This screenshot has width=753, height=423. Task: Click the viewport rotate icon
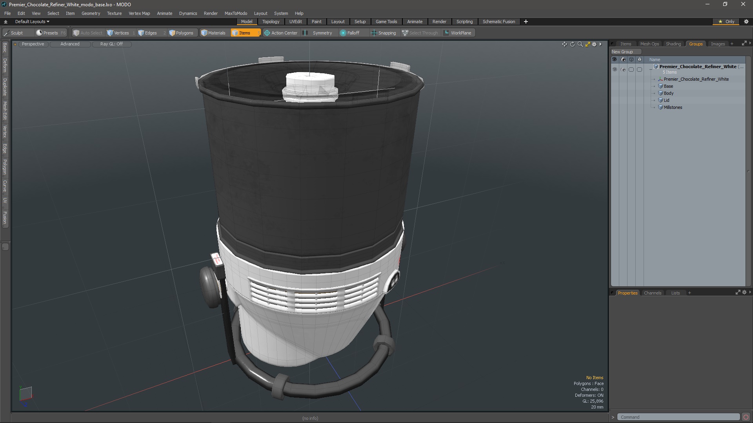[x=572, y=44]
